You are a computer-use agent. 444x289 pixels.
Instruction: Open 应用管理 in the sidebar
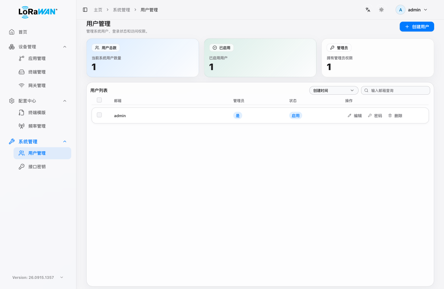tap(42, 58)
